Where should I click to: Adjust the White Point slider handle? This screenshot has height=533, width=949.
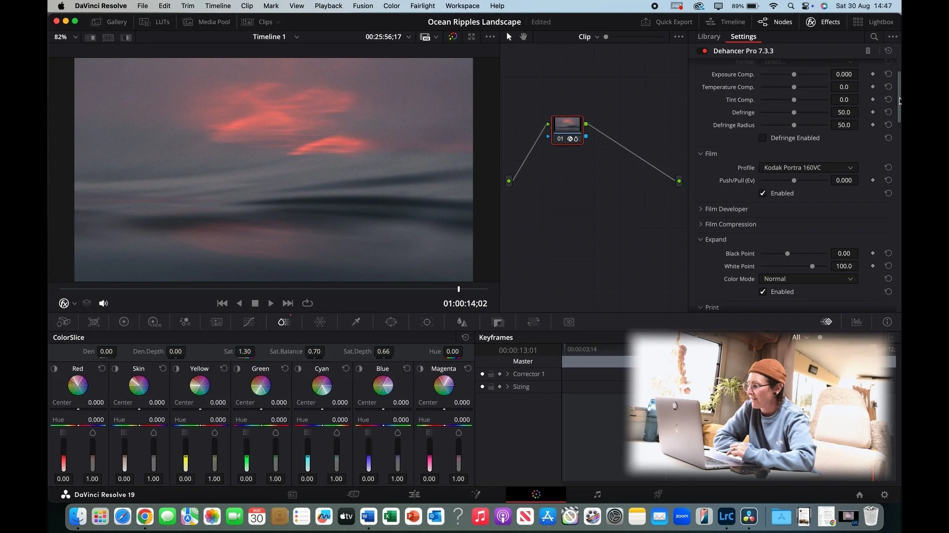(x=812, y=266)
